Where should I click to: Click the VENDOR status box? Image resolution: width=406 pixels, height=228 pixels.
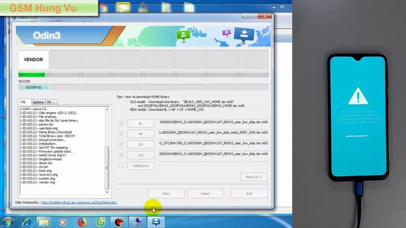click(x=34, y=60)
